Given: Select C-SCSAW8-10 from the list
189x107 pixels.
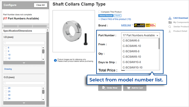Looking at the screenshot, I should (132, 57).
